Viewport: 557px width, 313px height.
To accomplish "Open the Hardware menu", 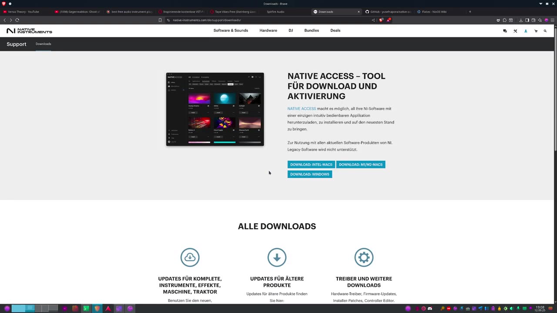I will click(268, 30).
